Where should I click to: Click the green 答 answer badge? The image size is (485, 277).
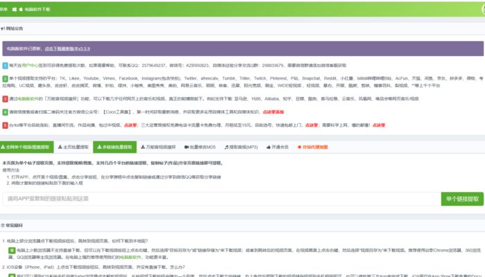click(x=12, y=249)
